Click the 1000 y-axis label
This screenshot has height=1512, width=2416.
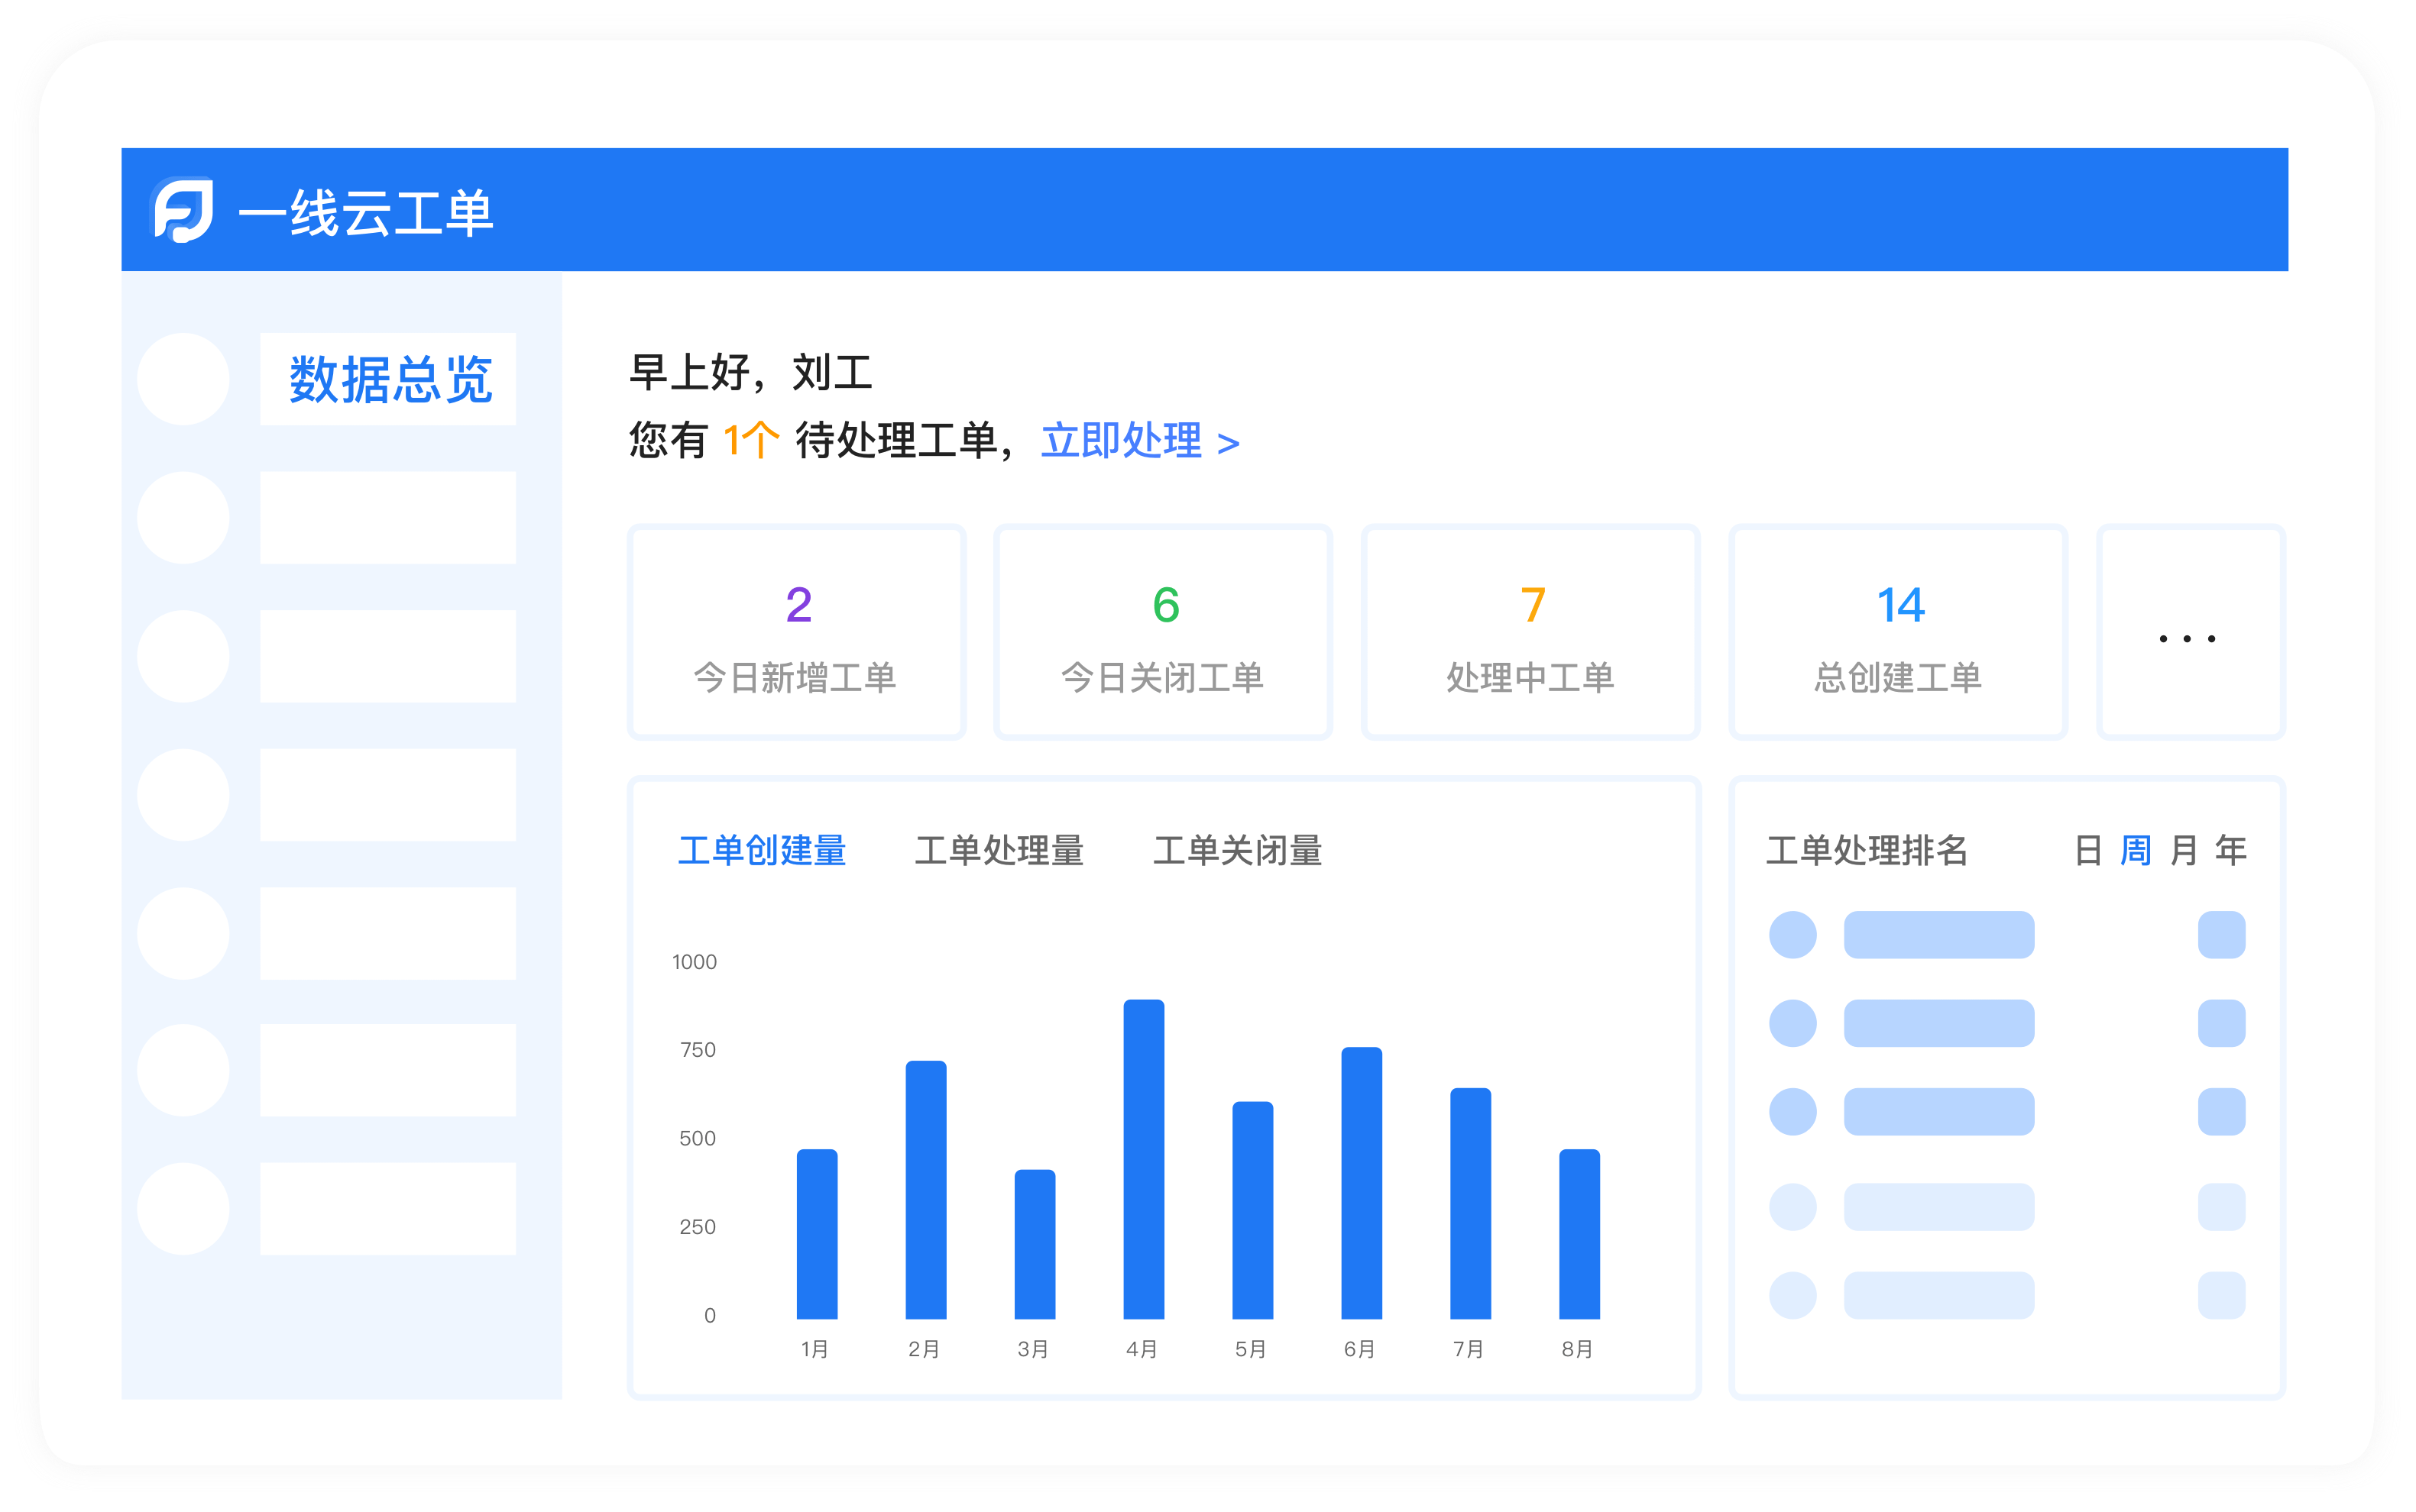[x=695, y=962]
